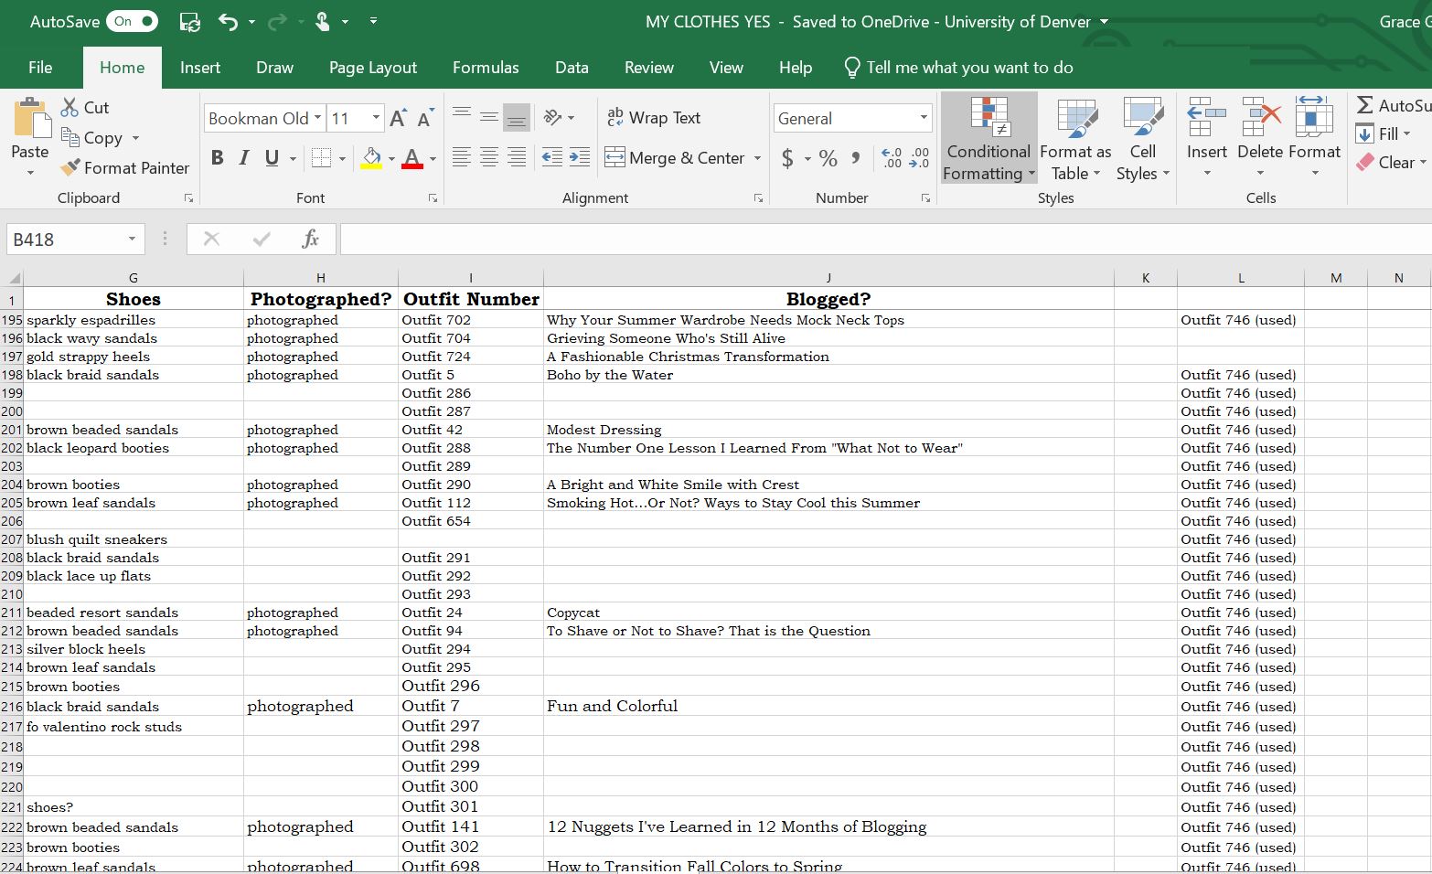This screenshot has height=874, width=1432.
Task: Enable Wrap Text for selected cells
Action: click(x=655, y=117)
